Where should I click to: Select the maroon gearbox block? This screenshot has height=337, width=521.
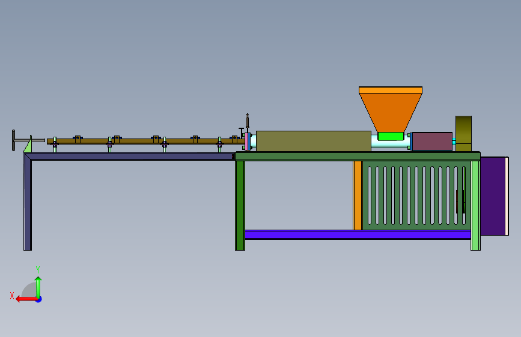click(432, 142)
